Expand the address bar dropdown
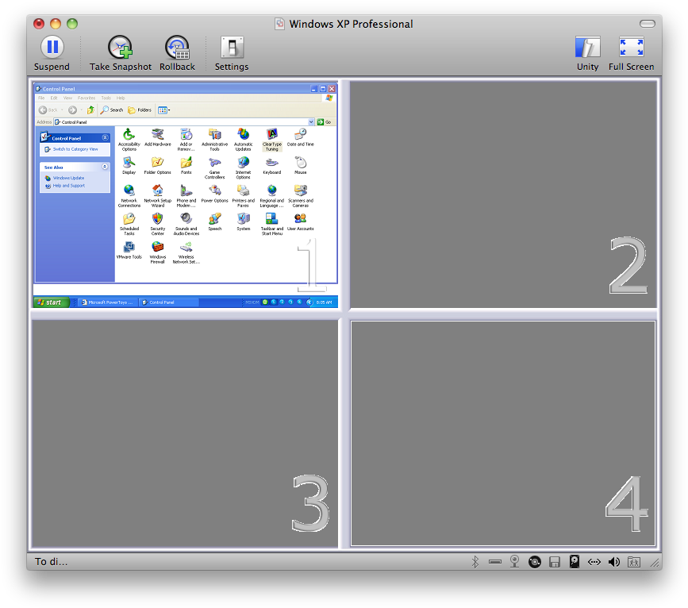Image resolution: width=688 pixels, height=608 pixels. coord(312,120)
